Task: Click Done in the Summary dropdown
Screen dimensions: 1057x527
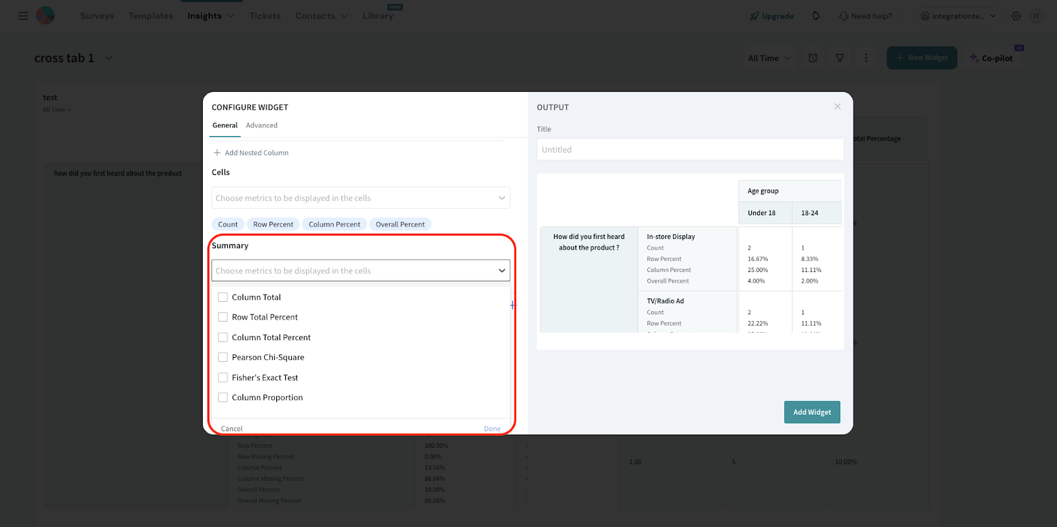Action: coord(492,429)
